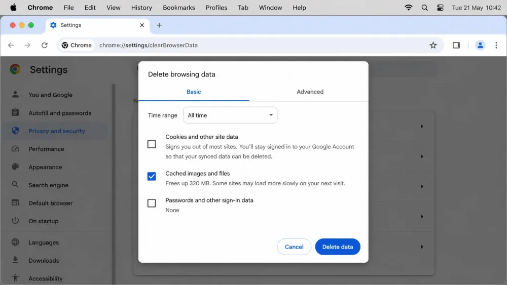Open the Help menu

300,8
